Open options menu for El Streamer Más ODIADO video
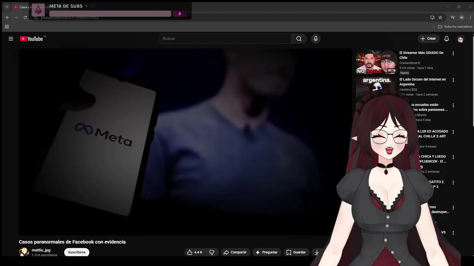Screen dimensions: 474x266 pyautogui.click(x=453, y=54)
